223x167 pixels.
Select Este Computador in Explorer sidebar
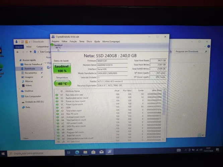click(x=33, y=96)
